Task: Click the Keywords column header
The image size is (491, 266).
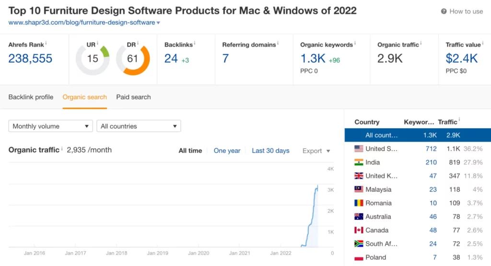Action: coord(419,122)
